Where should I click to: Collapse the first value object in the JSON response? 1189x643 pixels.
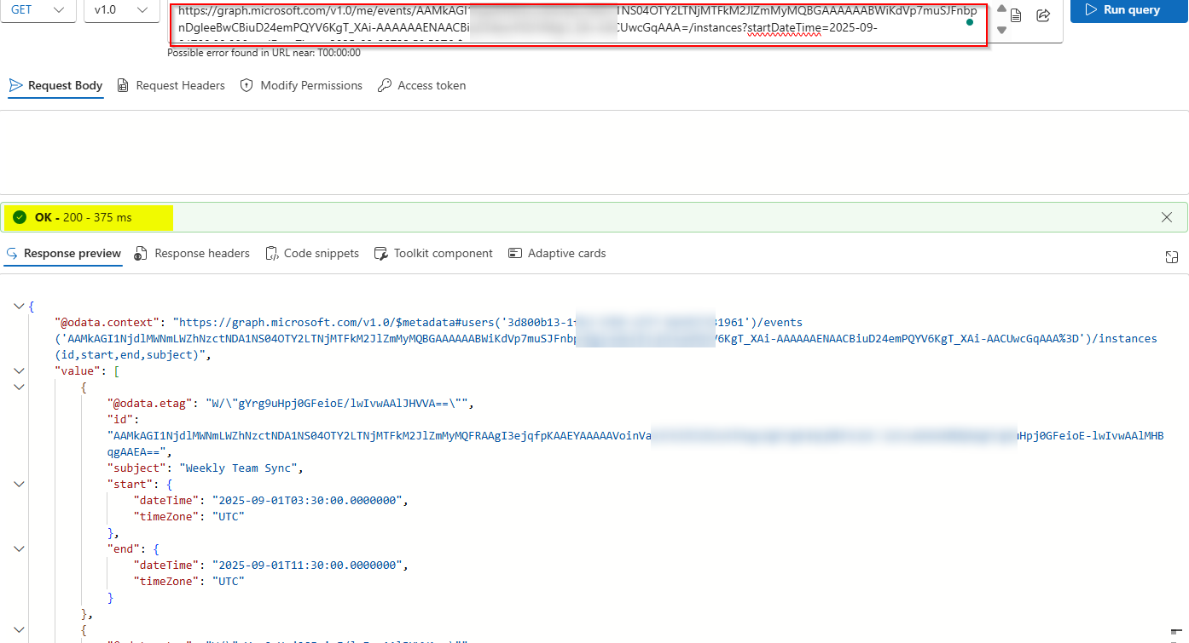(x=19, y=387)
